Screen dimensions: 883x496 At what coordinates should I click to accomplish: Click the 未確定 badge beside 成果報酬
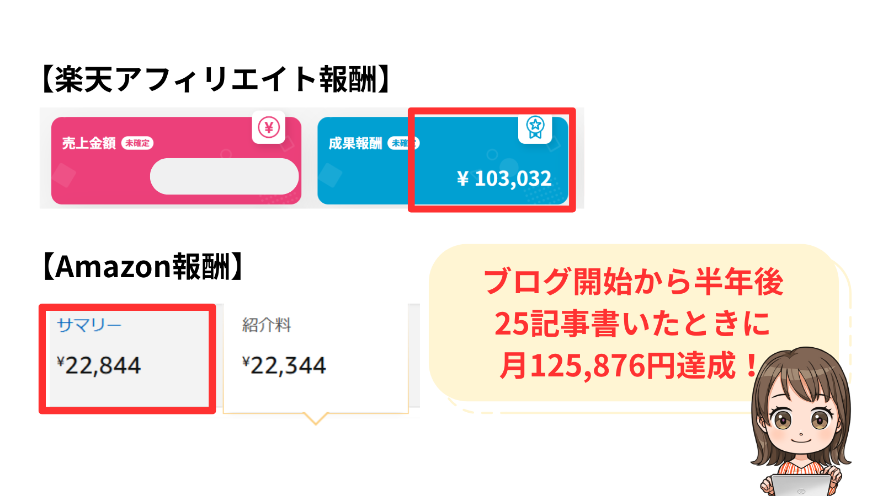coord(403,143)
